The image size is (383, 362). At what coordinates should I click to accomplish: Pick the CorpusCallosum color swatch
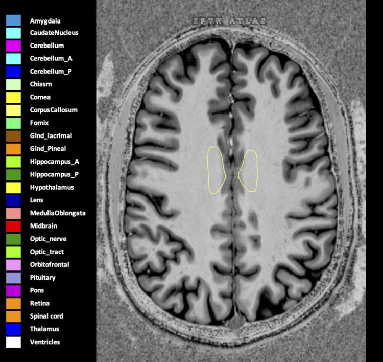pos(13,110)
